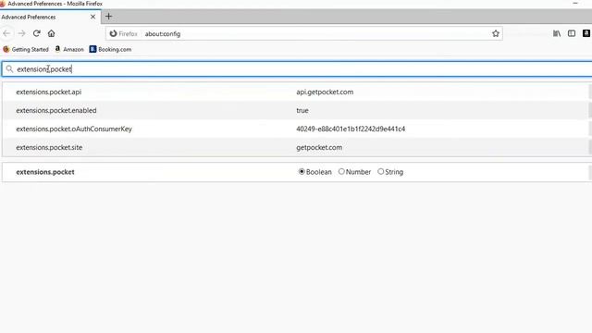Select the String radio button
592x333 pixels.
(380, 172)
